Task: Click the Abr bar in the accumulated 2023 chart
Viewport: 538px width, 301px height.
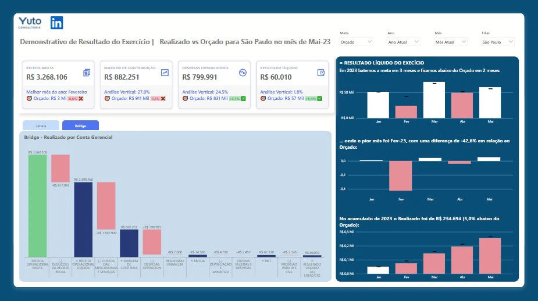Action: click(x=462, y=260)
